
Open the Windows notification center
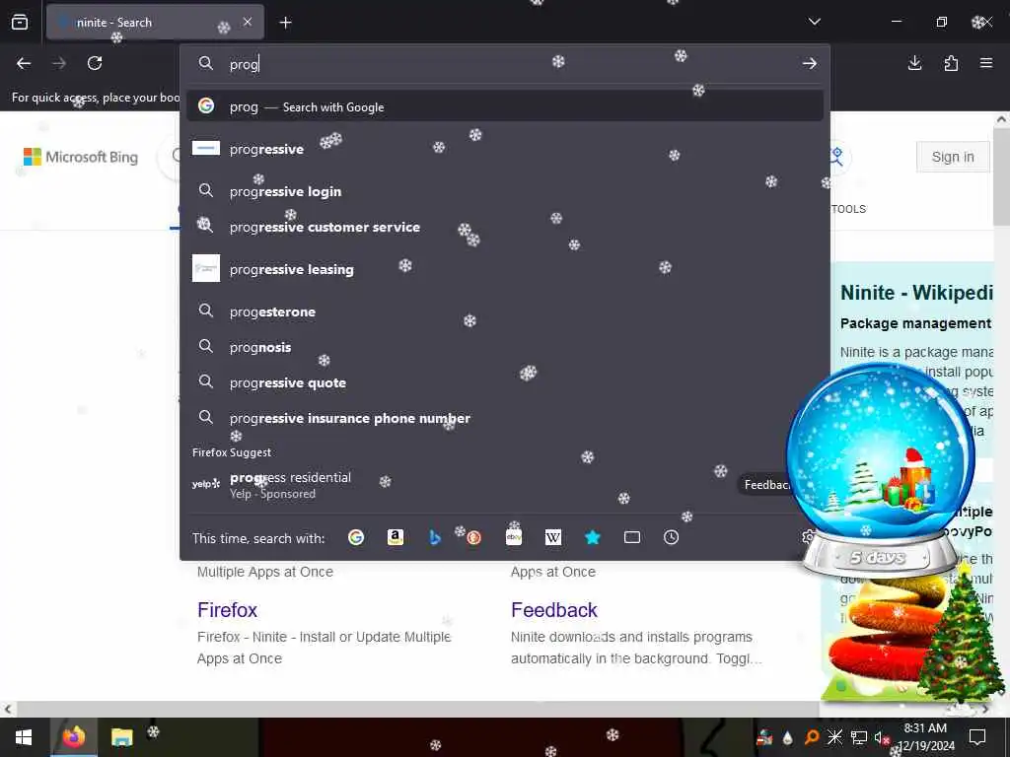(x=977, y=737)
